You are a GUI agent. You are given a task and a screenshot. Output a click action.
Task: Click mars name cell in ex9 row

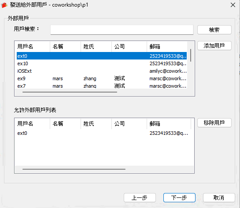click(58, 78)
